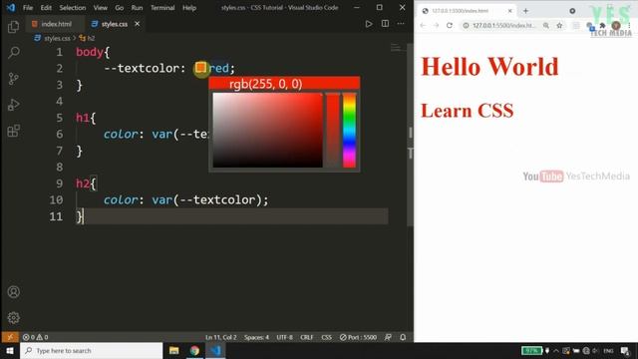Open the Chrome extensions puzzle icon
The width and height of the screenshot is (638, 359).
click(x=602, y=25)
